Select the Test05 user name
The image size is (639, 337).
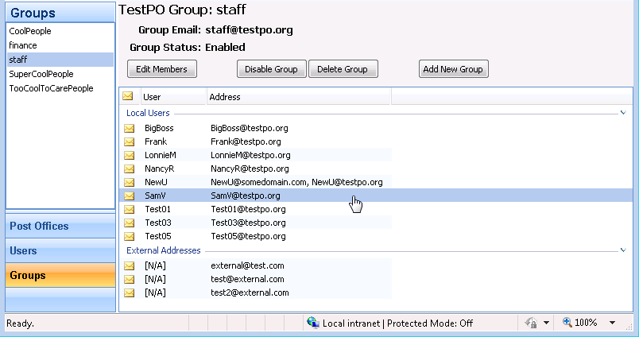coord(158,236)
